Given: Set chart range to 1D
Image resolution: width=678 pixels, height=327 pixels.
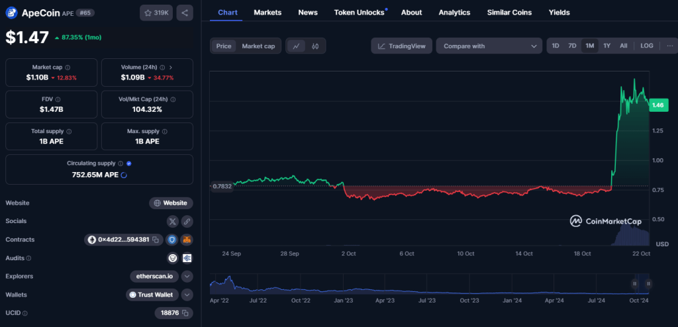Looking at the screenshot, I should point(556,46).
